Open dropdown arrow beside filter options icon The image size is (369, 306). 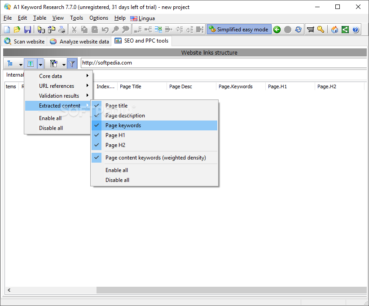(64, 65)
